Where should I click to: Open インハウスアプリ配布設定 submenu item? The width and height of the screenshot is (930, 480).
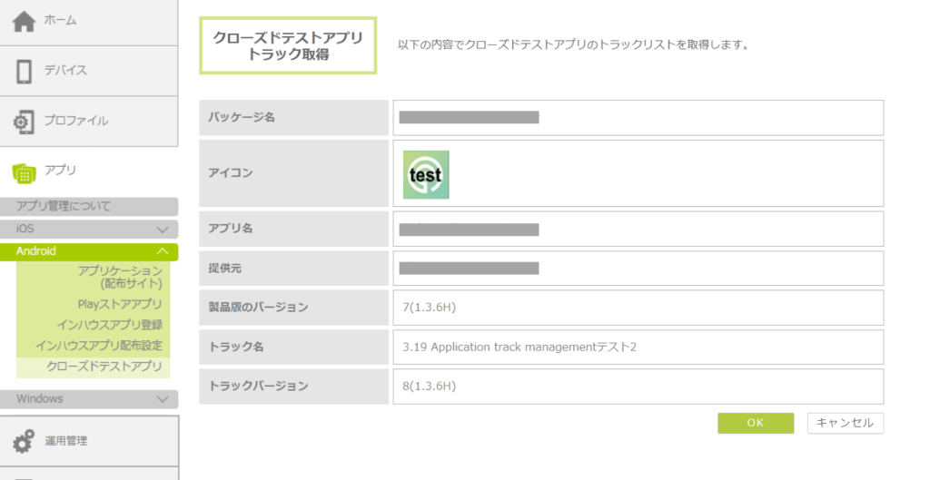(98, 346)
